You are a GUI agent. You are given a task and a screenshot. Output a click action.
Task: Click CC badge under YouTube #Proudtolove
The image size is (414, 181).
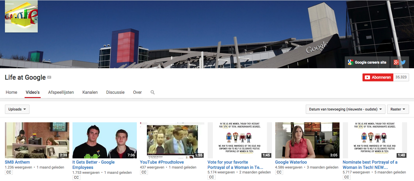tap(144, 172)
